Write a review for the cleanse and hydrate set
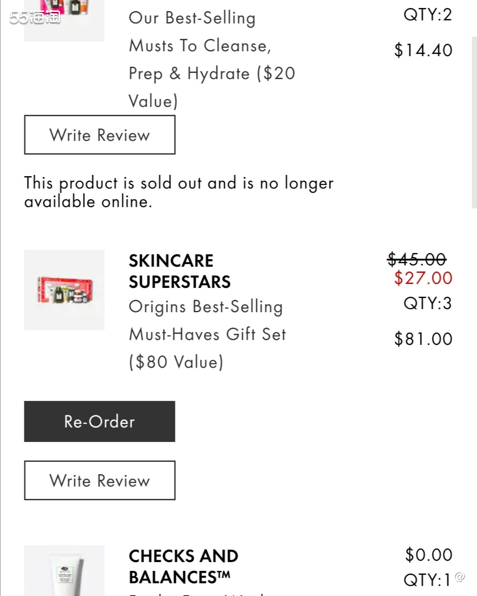 point(99,135)
